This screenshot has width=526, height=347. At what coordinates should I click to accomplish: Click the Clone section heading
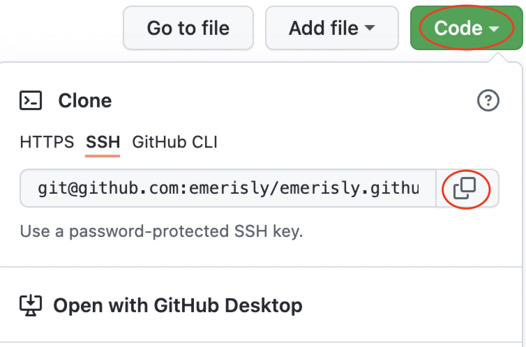point(85,101)
